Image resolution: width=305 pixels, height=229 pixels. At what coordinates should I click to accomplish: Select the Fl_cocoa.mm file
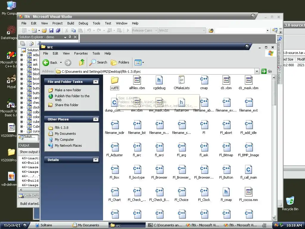248,195
